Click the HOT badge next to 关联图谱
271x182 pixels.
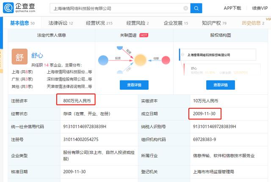[144, 35]
